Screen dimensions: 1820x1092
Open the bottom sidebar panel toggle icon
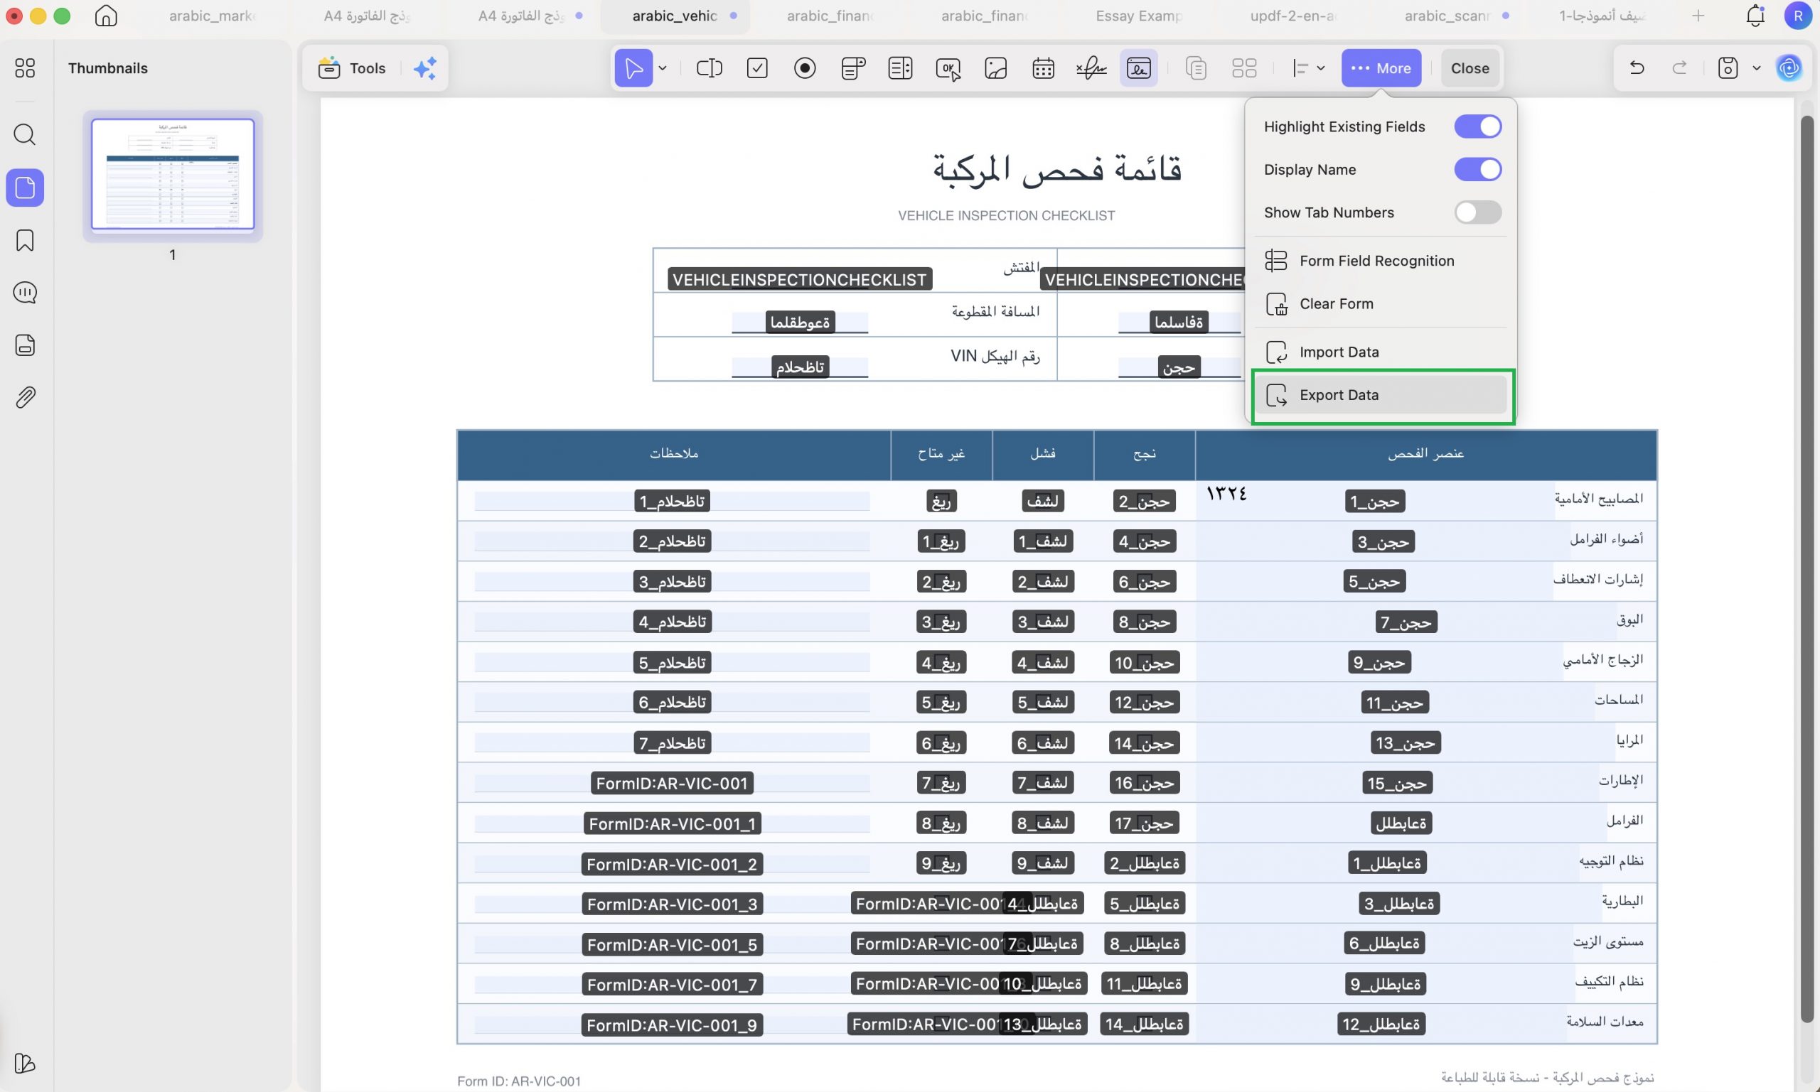[x=25, y=1064]
